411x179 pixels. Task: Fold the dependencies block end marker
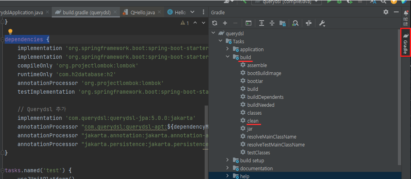coord(2,152)
